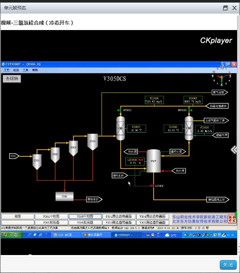Maximize the 单元预览 preview dialog
Screen dimensions: 240x273
[x=225, y=8]
